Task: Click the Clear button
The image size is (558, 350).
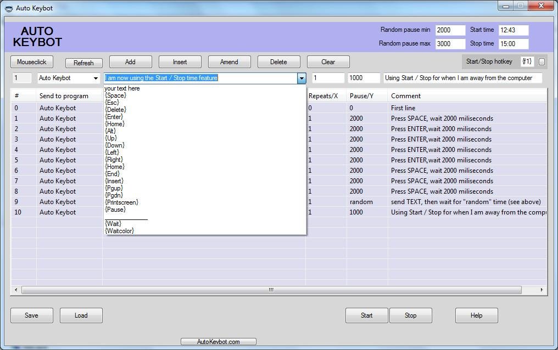Action: (x=328, y=62)
